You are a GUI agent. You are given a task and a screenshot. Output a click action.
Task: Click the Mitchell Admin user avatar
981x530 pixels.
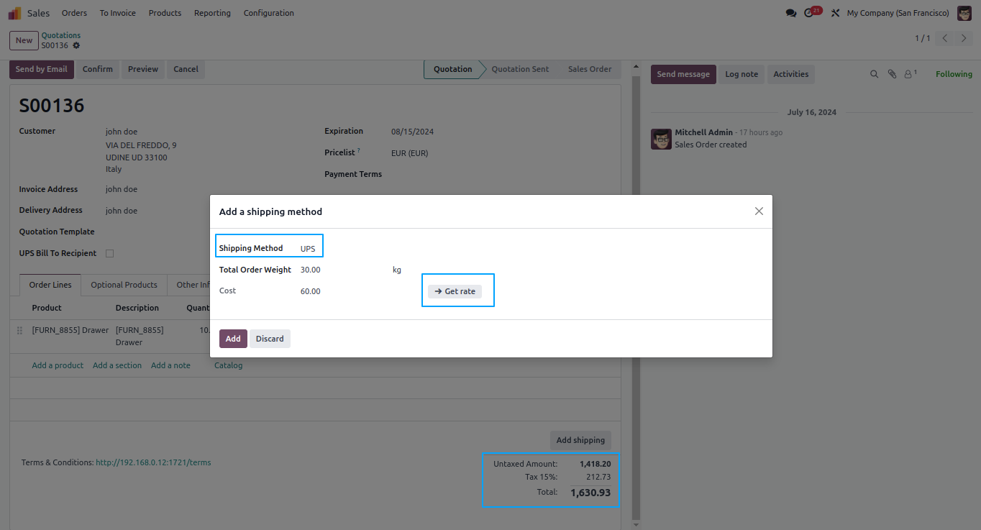tap(964, 13)
